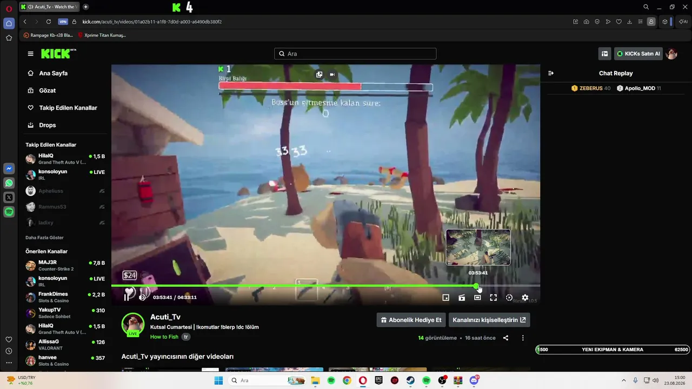This screenshot has width=692, height=389.
Task: Open video settings gear
Action: pos(525,297)
